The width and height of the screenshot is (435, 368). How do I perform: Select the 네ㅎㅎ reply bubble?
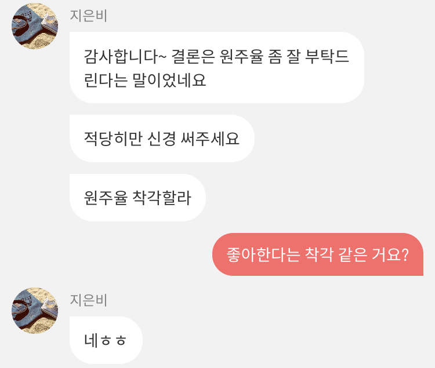(x=106, y=340)
